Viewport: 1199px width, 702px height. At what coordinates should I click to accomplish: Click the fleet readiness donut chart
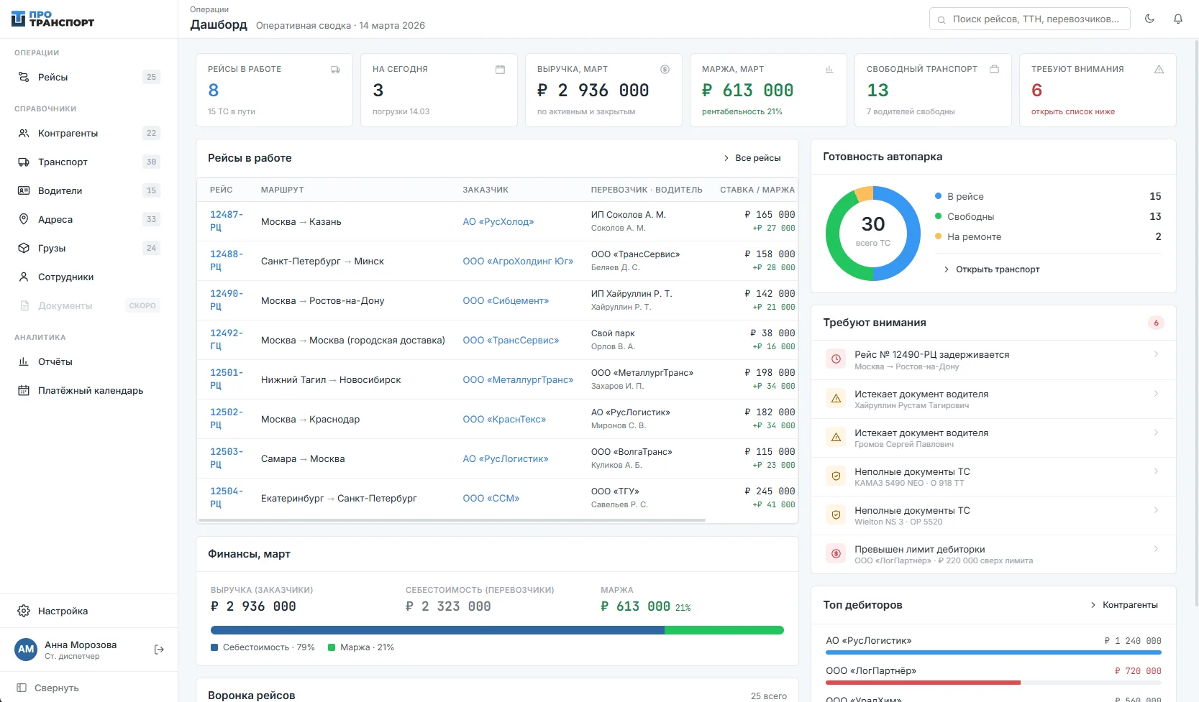[x=873, y=234]
